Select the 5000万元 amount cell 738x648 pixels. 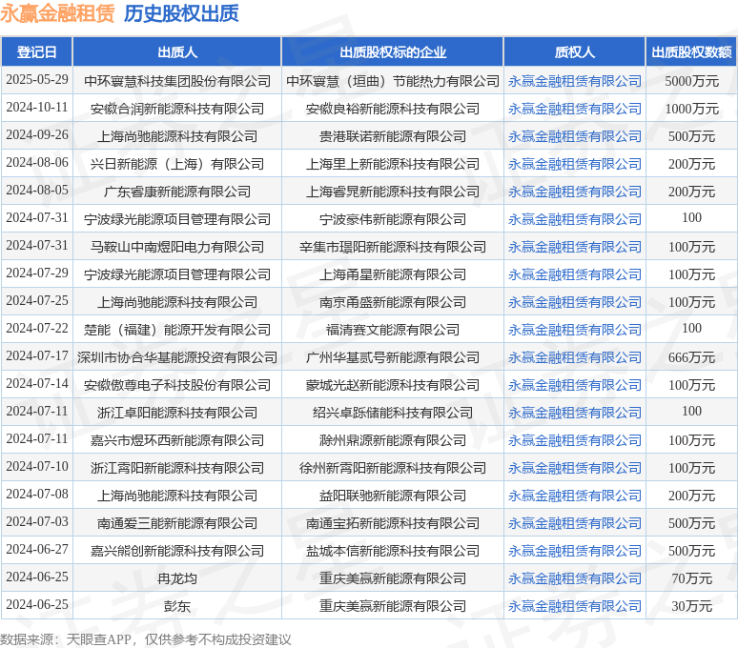click(x=691, y=81)
